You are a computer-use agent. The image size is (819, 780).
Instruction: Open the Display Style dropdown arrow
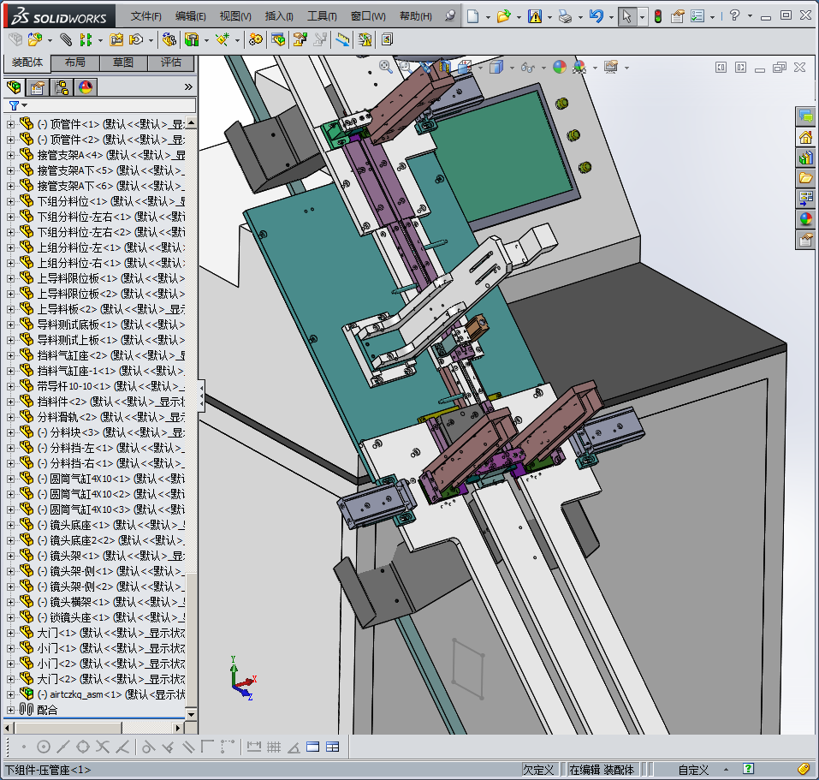[511, 68]
